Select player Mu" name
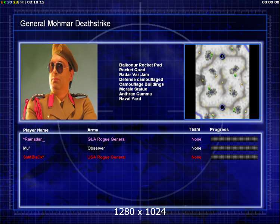Screen dimensions: 280x224 (x=27, y=148)
